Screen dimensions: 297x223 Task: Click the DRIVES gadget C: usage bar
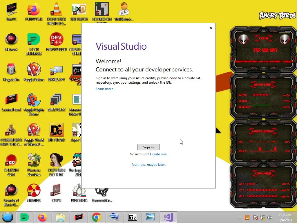coord(264,184)
